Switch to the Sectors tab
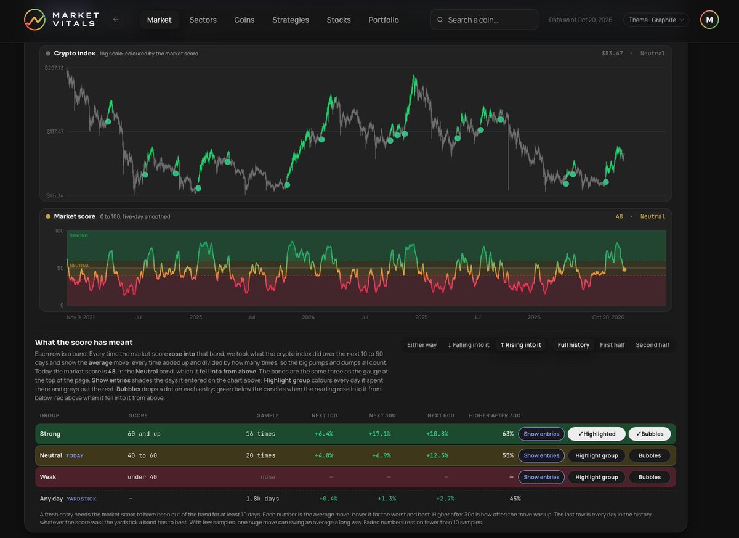The width and height of the screenshot is (739, 538). (203, 20)
